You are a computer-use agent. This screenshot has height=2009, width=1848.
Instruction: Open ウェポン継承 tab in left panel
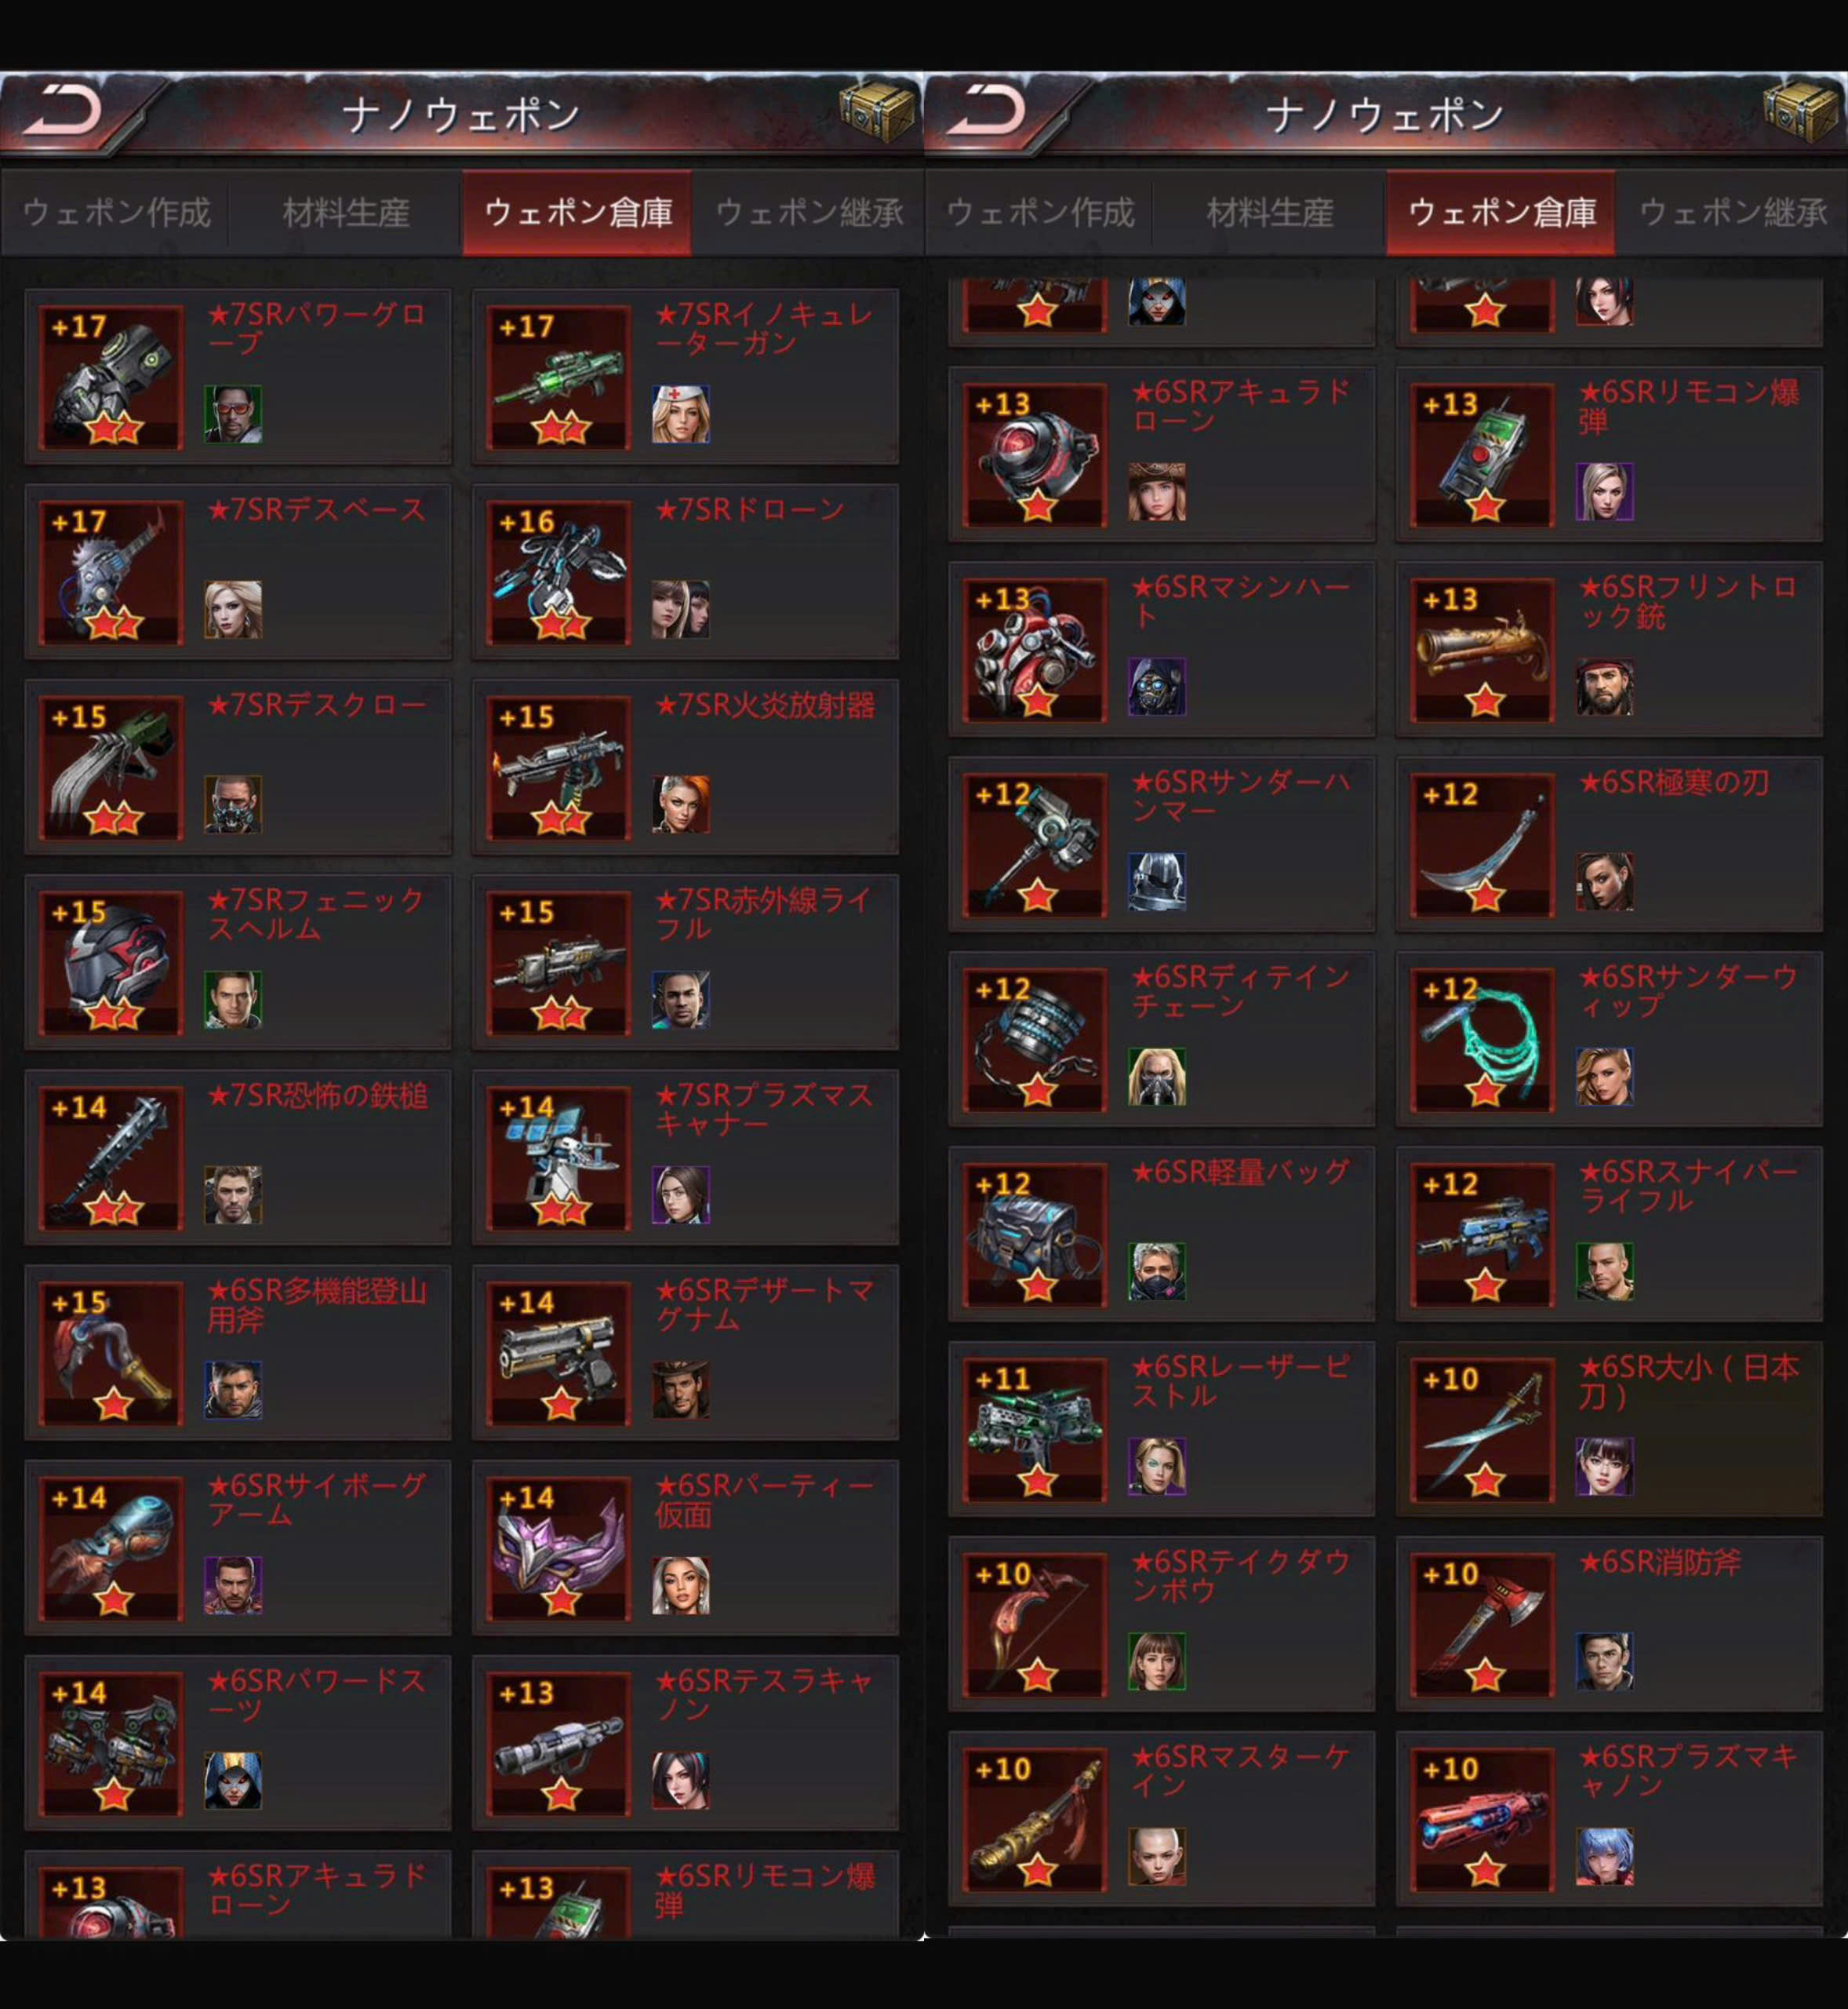tap(809, 212)
